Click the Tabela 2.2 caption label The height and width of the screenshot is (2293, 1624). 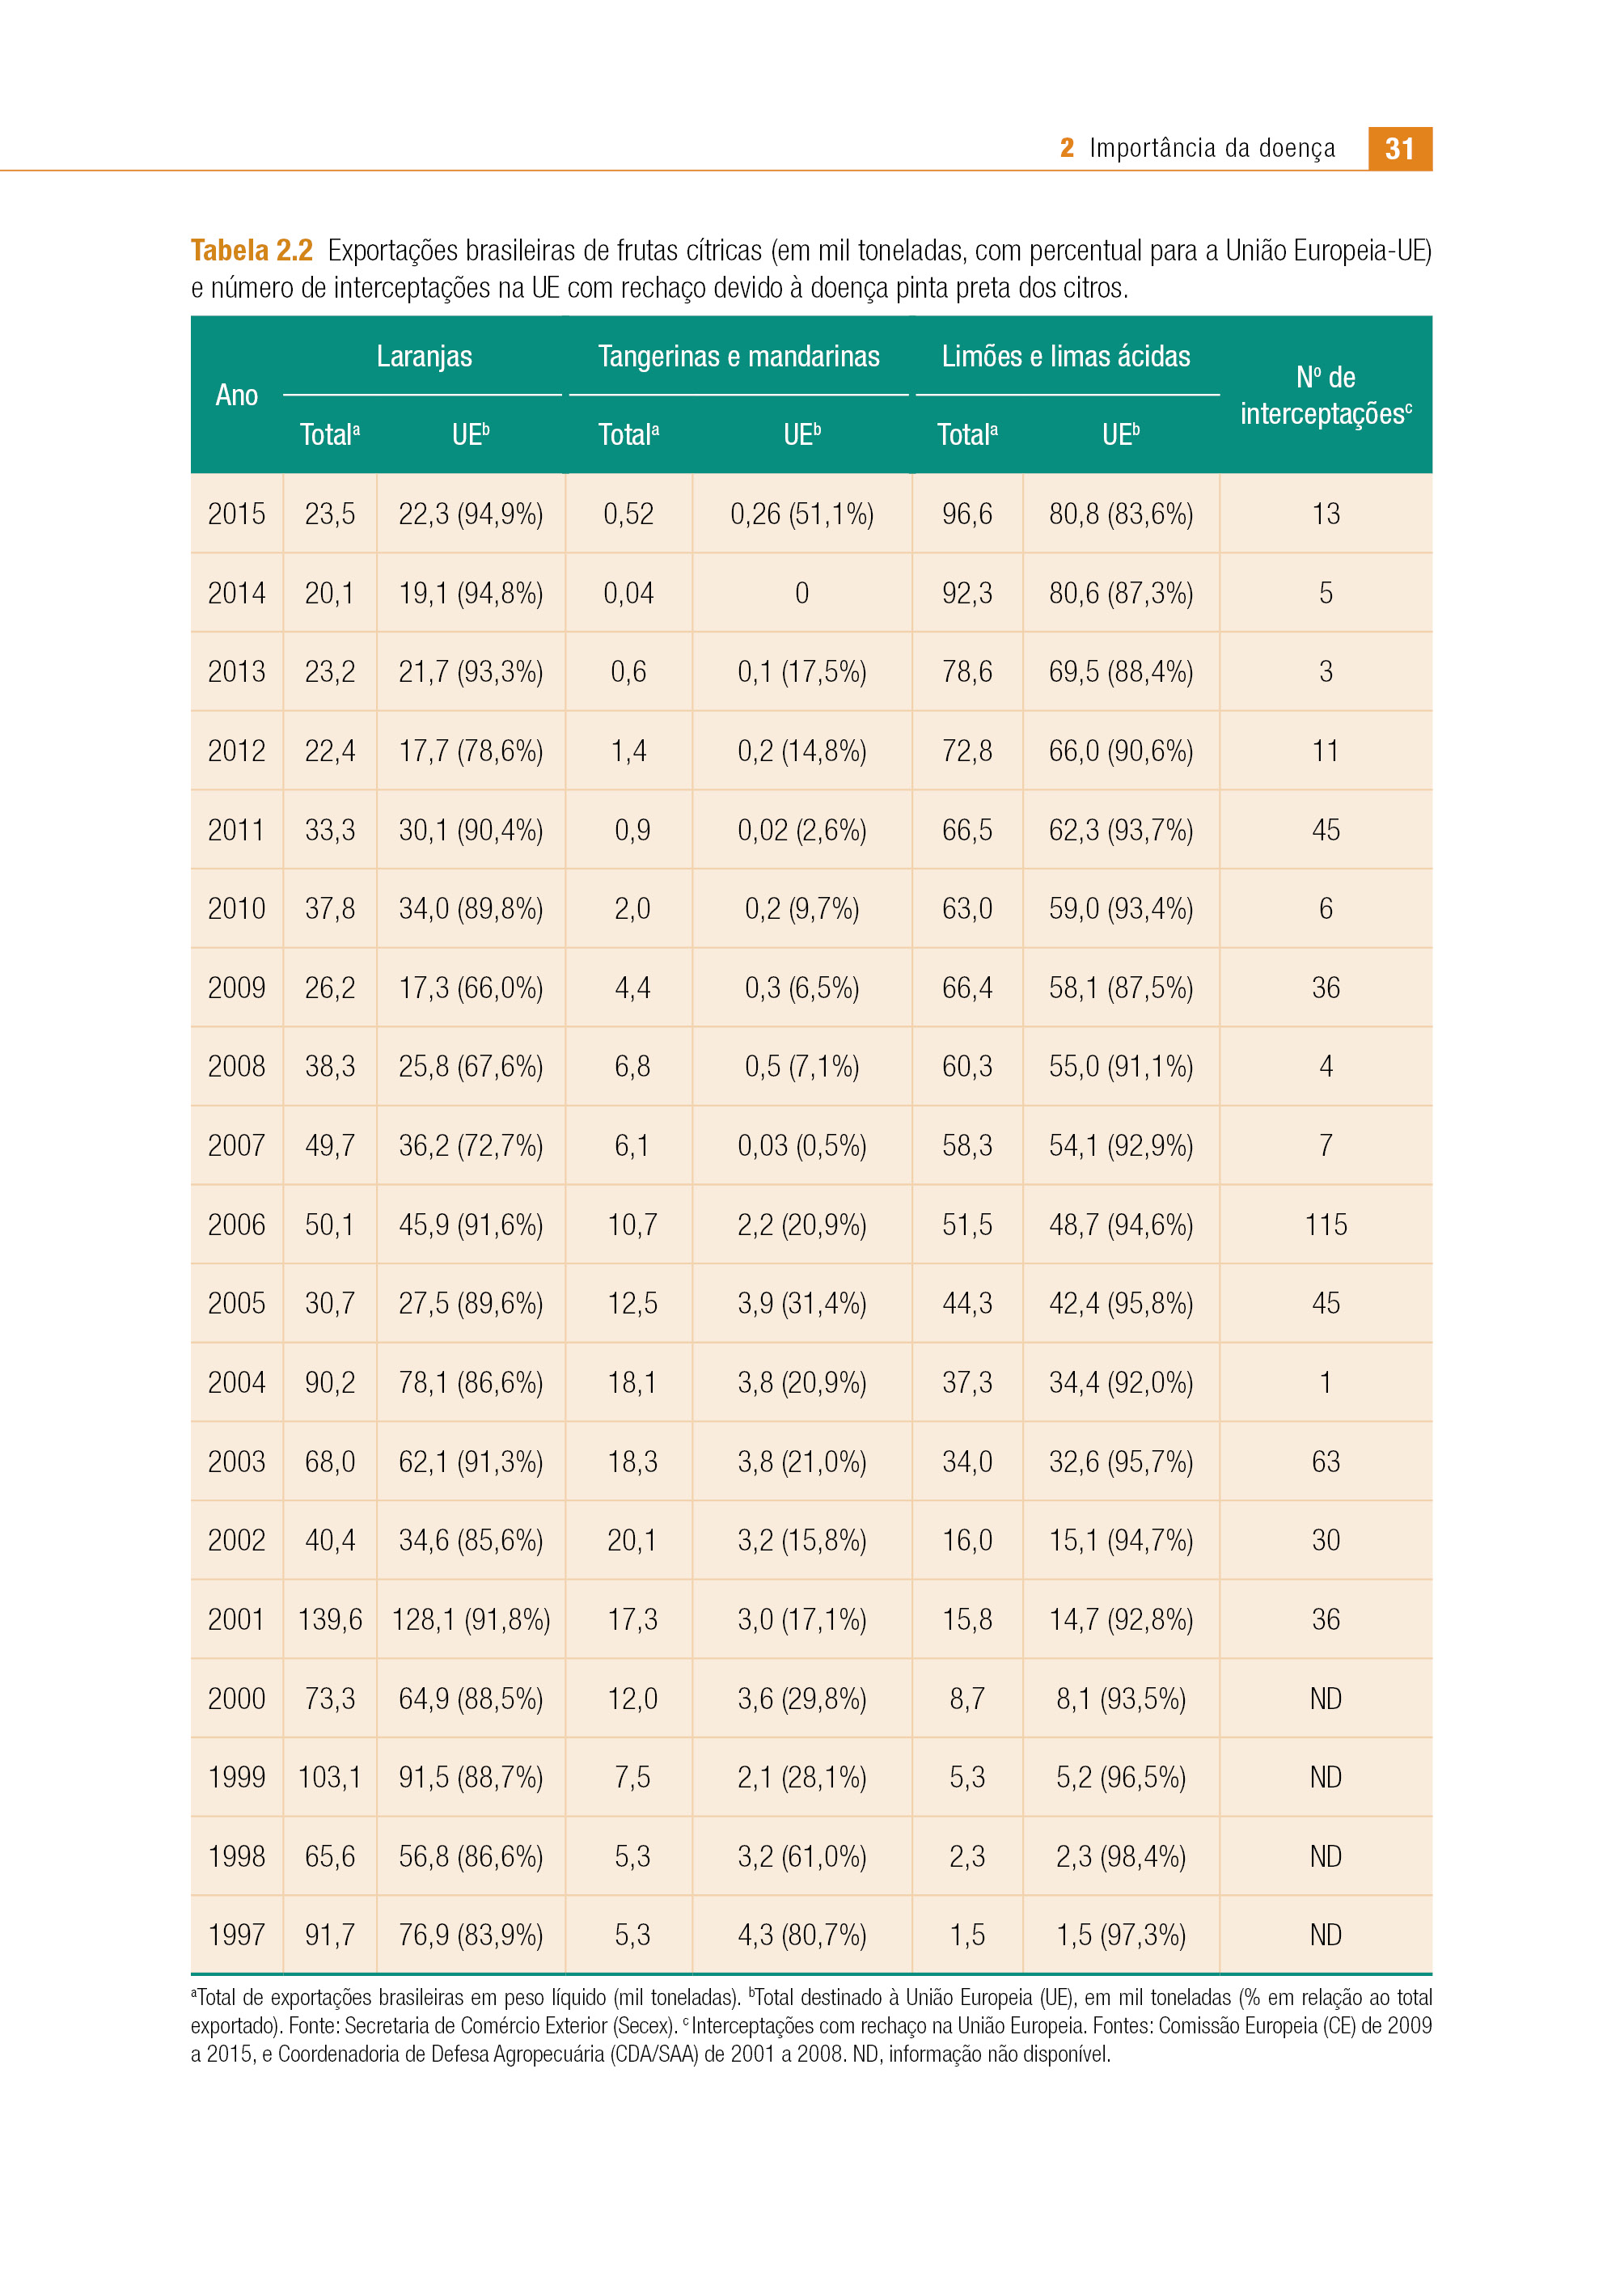point(252,250)
